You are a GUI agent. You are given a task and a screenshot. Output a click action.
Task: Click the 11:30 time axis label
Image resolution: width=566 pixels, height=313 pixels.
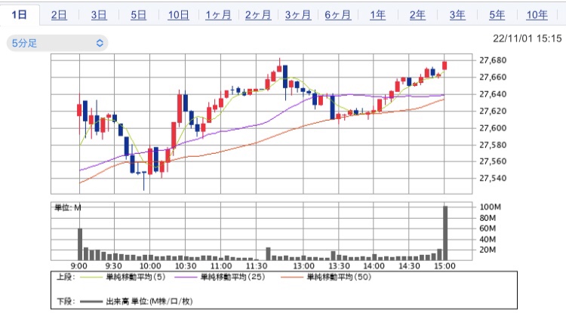(257, 266)
